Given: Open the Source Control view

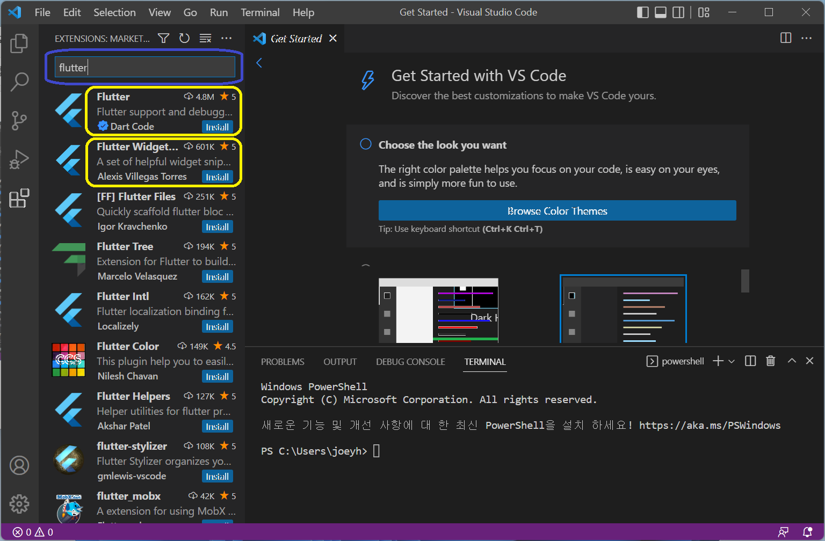Looking at the screenshot, I should (19, 120).
